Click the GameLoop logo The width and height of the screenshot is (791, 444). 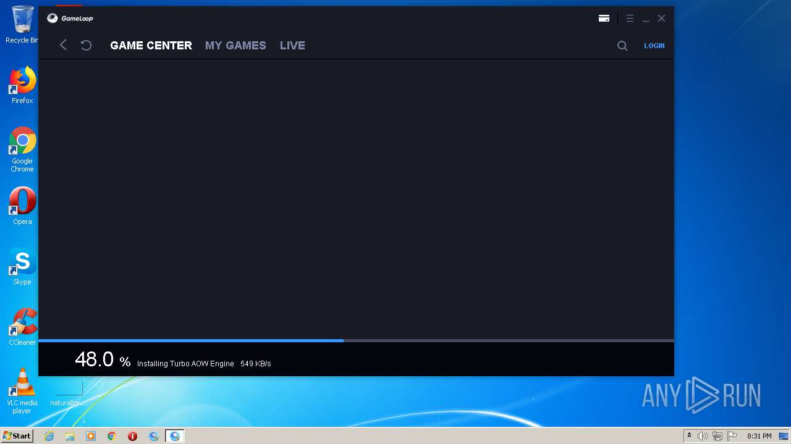(x=70, y=18)
